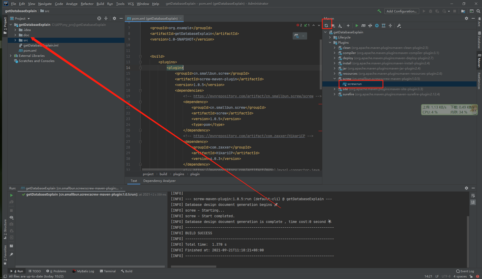The height and width of the screenshot is (279, 482).
Task: Build project with green hammer icon
Action: [379, 11]
